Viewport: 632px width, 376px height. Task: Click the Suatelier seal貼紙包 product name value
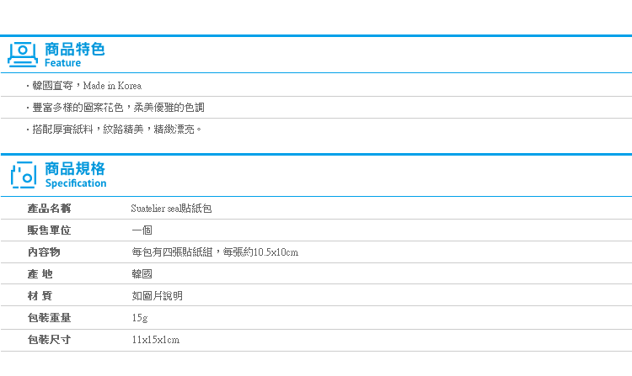[171, 209]
